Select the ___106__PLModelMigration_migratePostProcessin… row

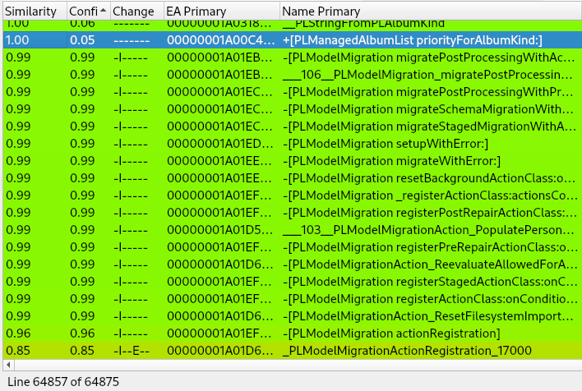pyautogui.click(x=293, y=75)
